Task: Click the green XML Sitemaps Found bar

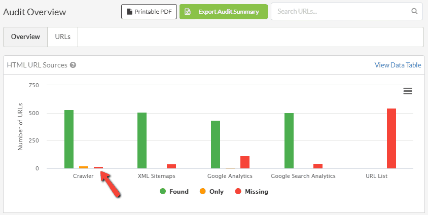Action: (142, 140)
